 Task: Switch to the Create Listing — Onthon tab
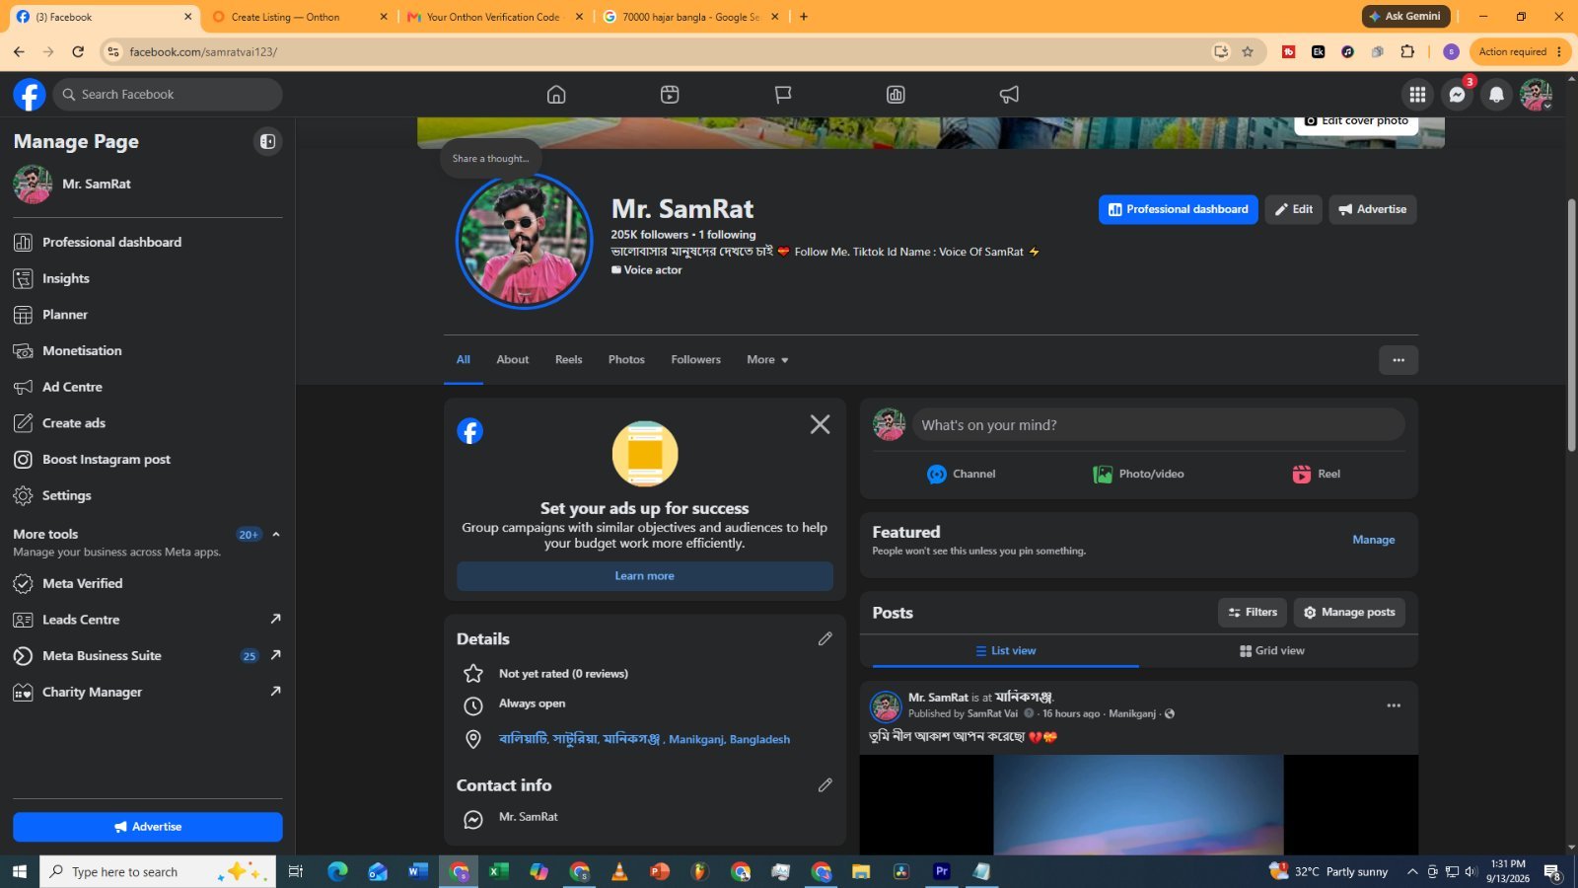[301, 17]
